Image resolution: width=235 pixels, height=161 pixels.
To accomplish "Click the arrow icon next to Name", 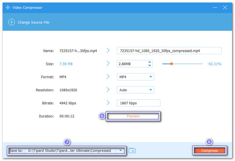I will point(108,51).
